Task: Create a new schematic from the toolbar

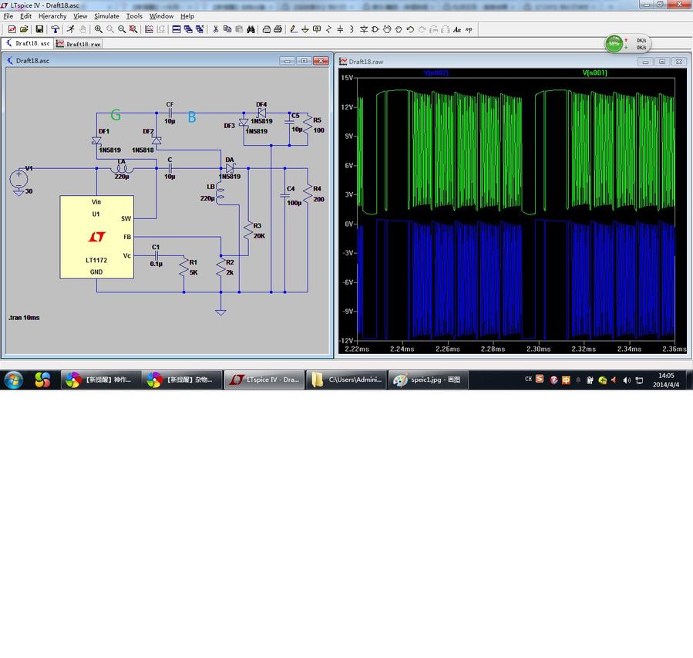Action: click(x=12, y=29)
